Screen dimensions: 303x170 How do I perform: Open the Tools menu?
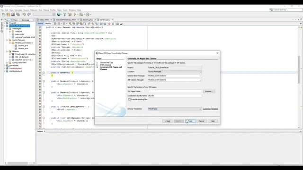[65, 10]
